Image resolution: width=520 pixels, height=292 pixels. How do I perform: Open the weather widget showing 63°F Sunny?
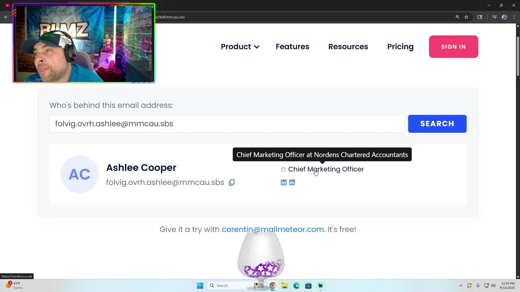[14, 285]
